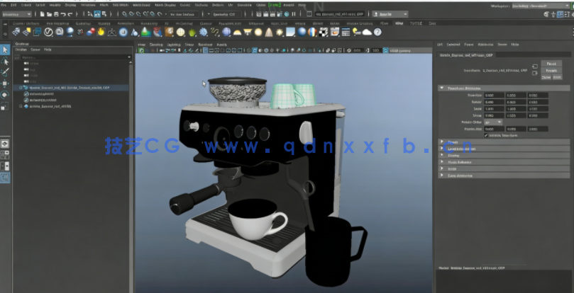Click the Lasso select tool
The image size is (574, 293).
[6, 62]
